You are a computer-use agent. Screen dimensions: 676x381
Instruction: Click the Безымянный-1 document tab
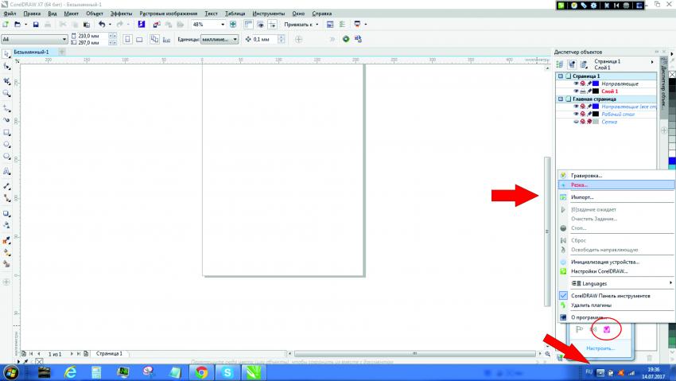coord(31,52)
